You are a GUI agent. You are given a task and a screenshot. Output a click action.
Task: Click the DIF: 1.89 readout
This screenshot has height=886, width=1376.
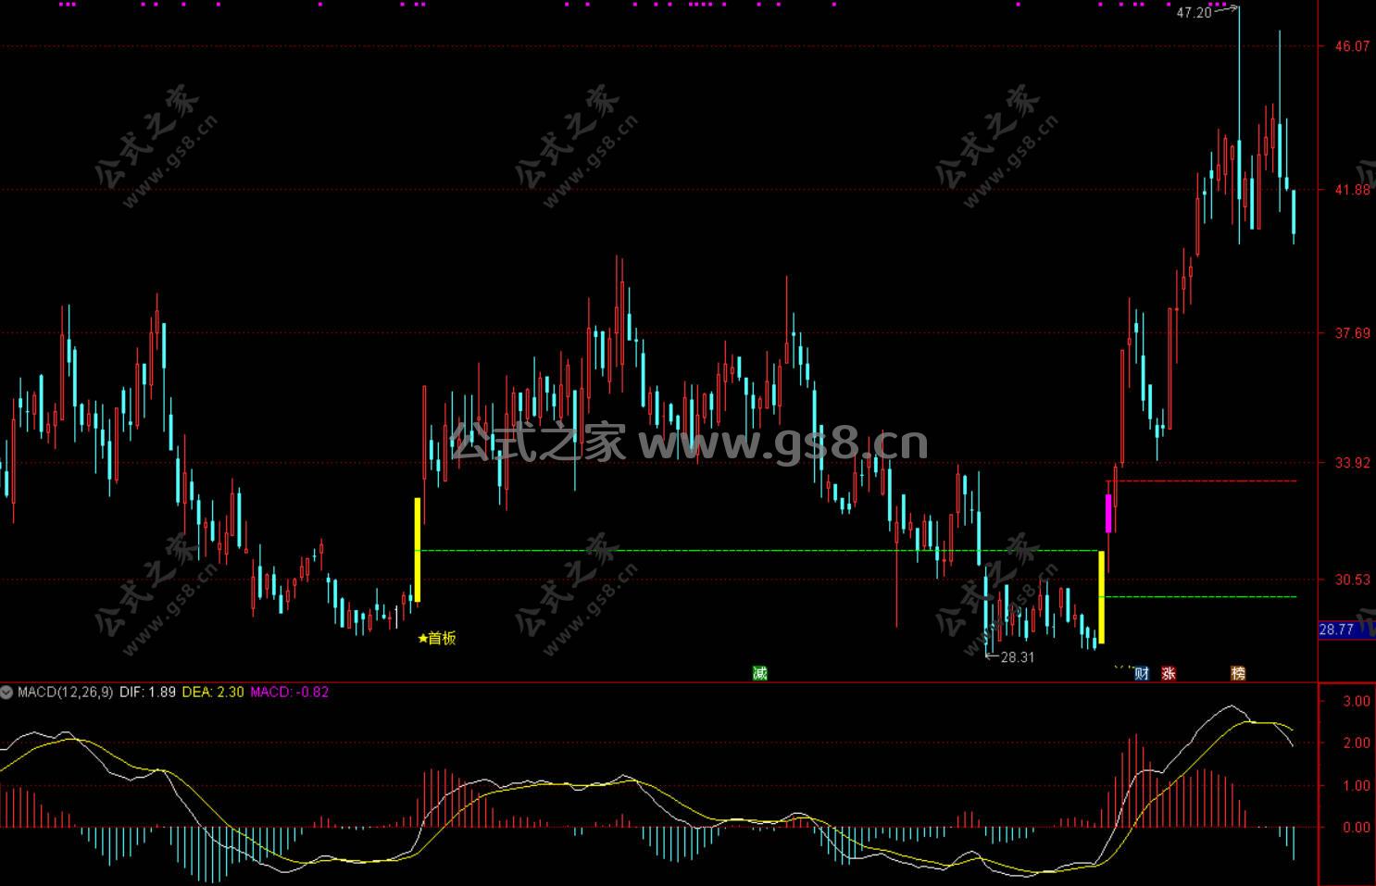147,692
